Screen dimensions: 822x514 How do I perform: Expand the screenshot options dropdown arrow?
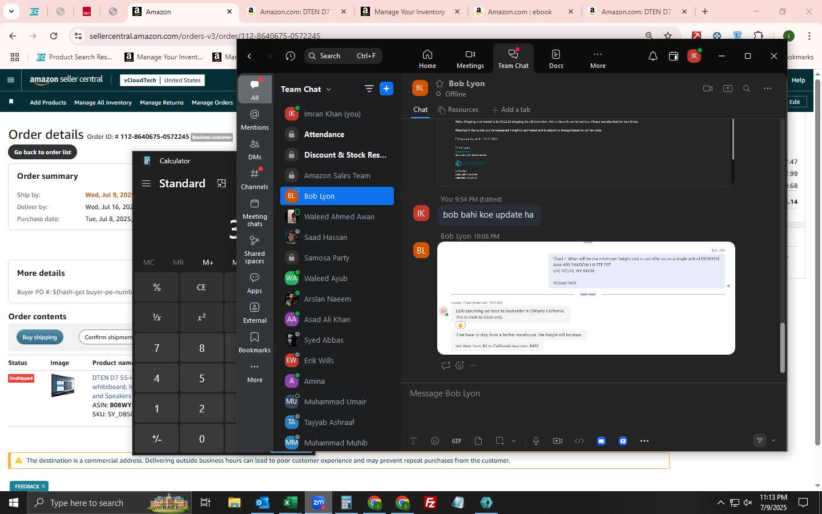514,441
